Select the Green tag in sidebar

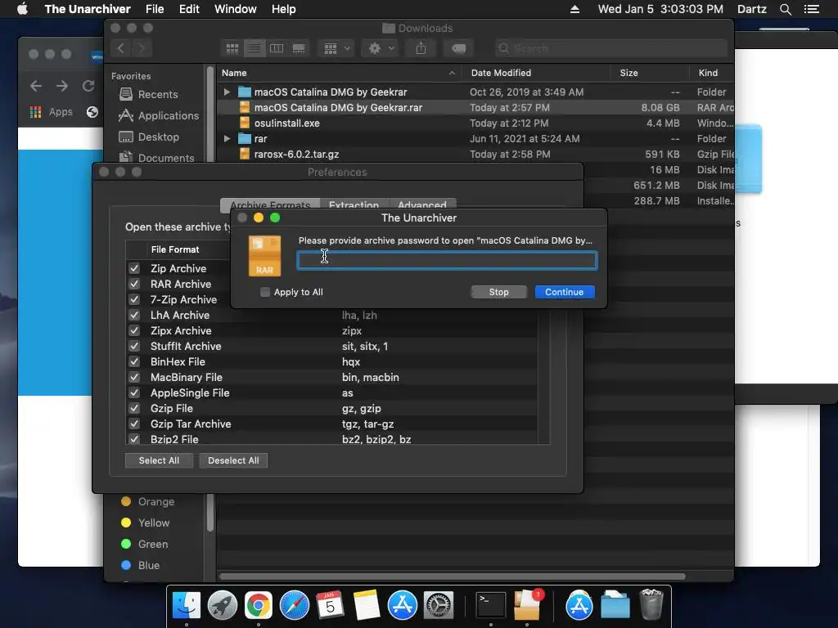coord(144,544)
